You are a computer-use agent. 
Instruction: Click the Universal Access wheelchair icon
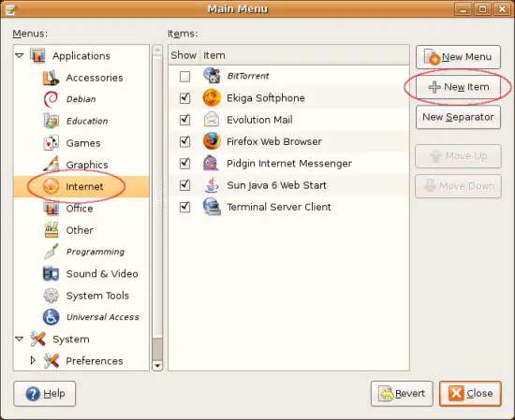51,317
